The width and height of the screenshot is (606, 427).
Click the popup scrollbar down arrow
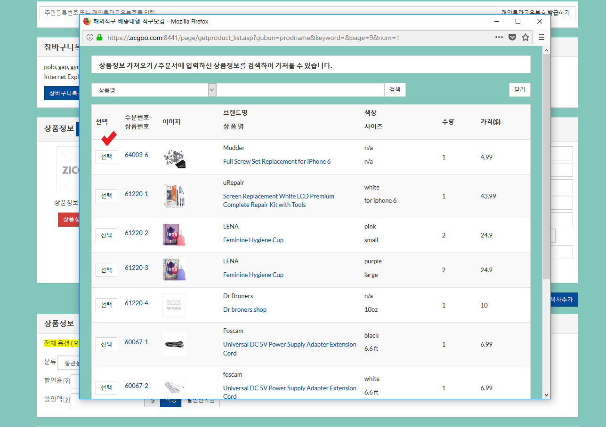pyautogui.click(x=546, y=395)
